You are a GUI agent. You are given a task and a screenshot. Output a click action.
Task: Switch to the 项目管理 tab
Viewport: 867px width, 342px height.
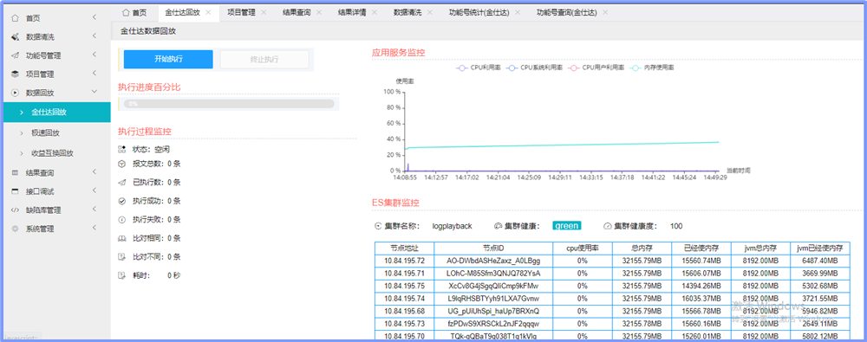coord(241,12)
